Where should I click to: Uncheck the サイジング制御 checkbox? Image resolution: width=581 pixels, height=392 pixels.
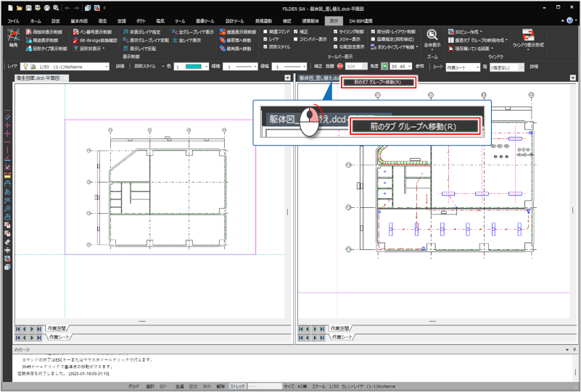pos(334,32)
